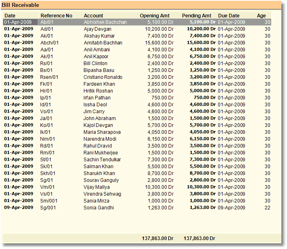This screenshot has height=249, width=287.
Task: Click pending amount 750.00 Dr
Action: [205, 97]
